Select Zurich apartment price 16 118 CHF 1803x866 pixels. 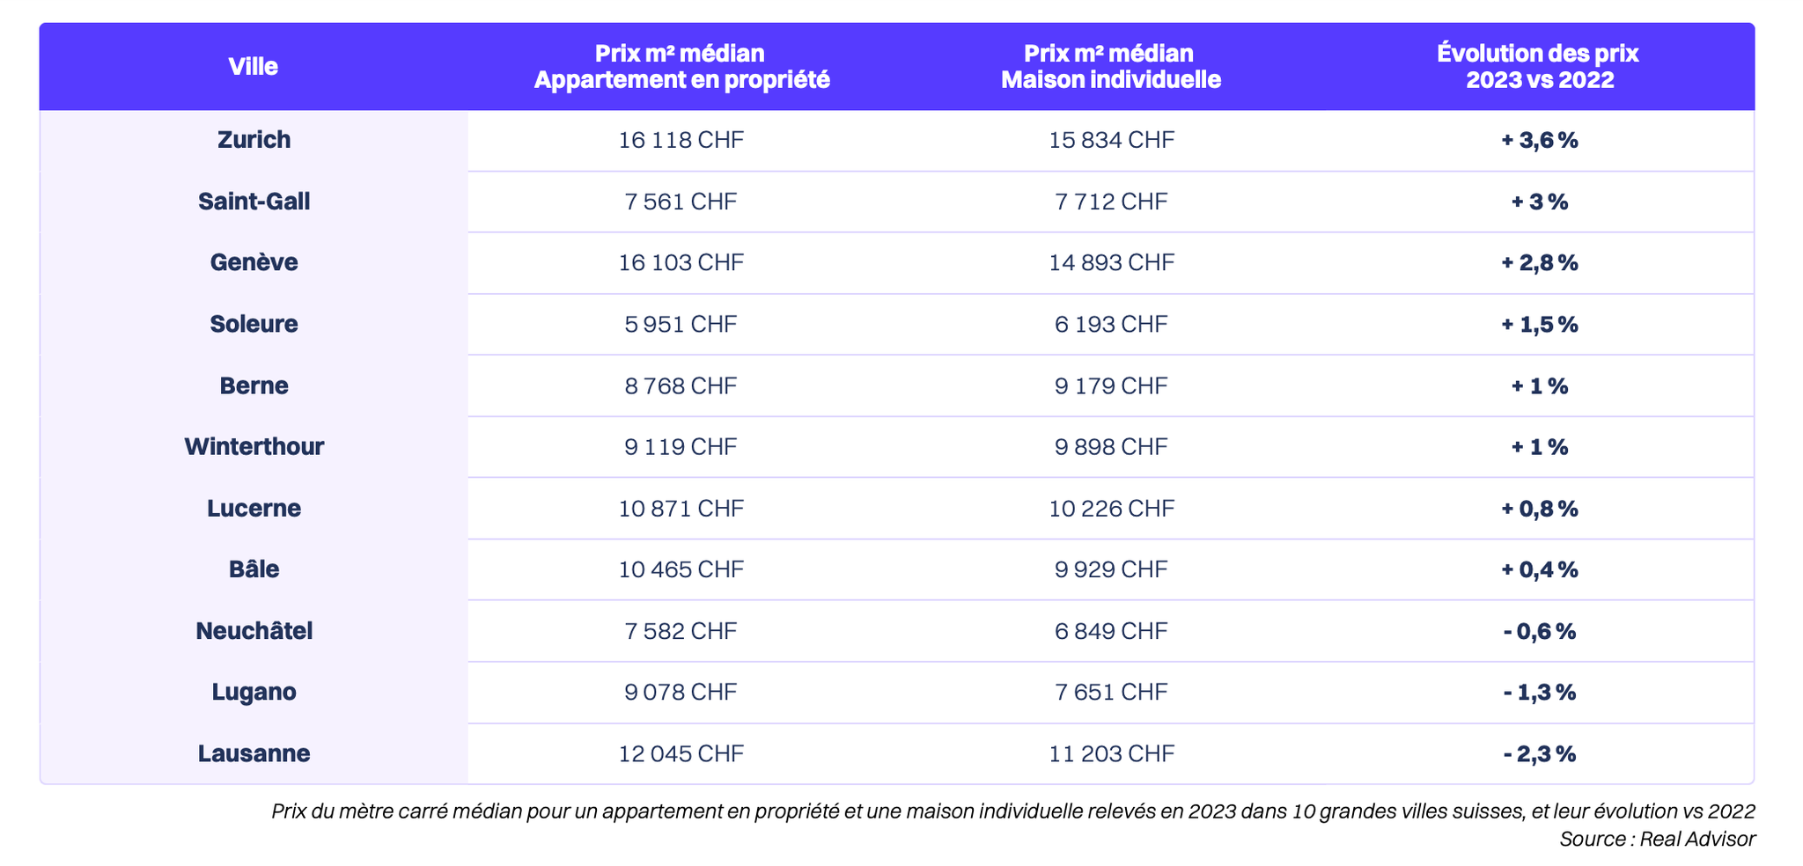681,140
